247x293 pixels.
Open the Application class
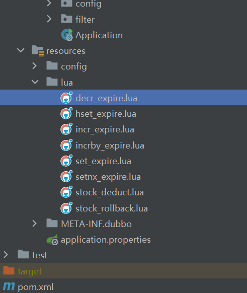(99, 35)
